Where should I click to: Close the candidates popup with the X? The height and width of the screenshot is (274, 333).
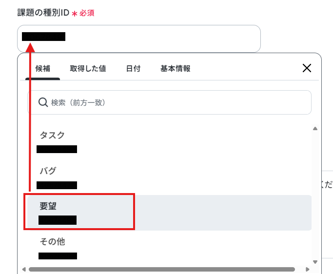pos(307,68)
